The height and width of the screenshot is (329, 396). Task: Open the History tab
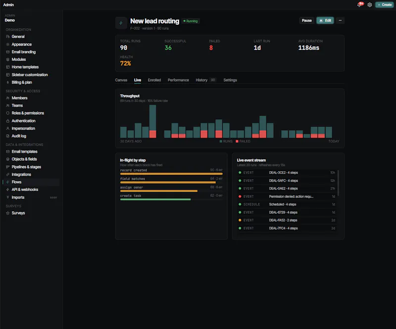click(x=205, y=80)
